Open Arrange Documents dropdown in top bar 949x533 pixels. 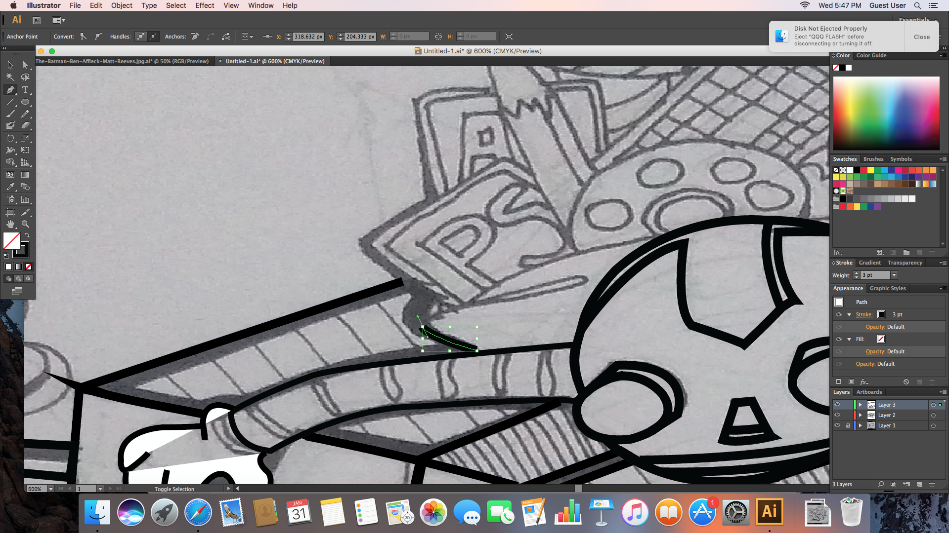pyautogui.click(x=58, y=20)
